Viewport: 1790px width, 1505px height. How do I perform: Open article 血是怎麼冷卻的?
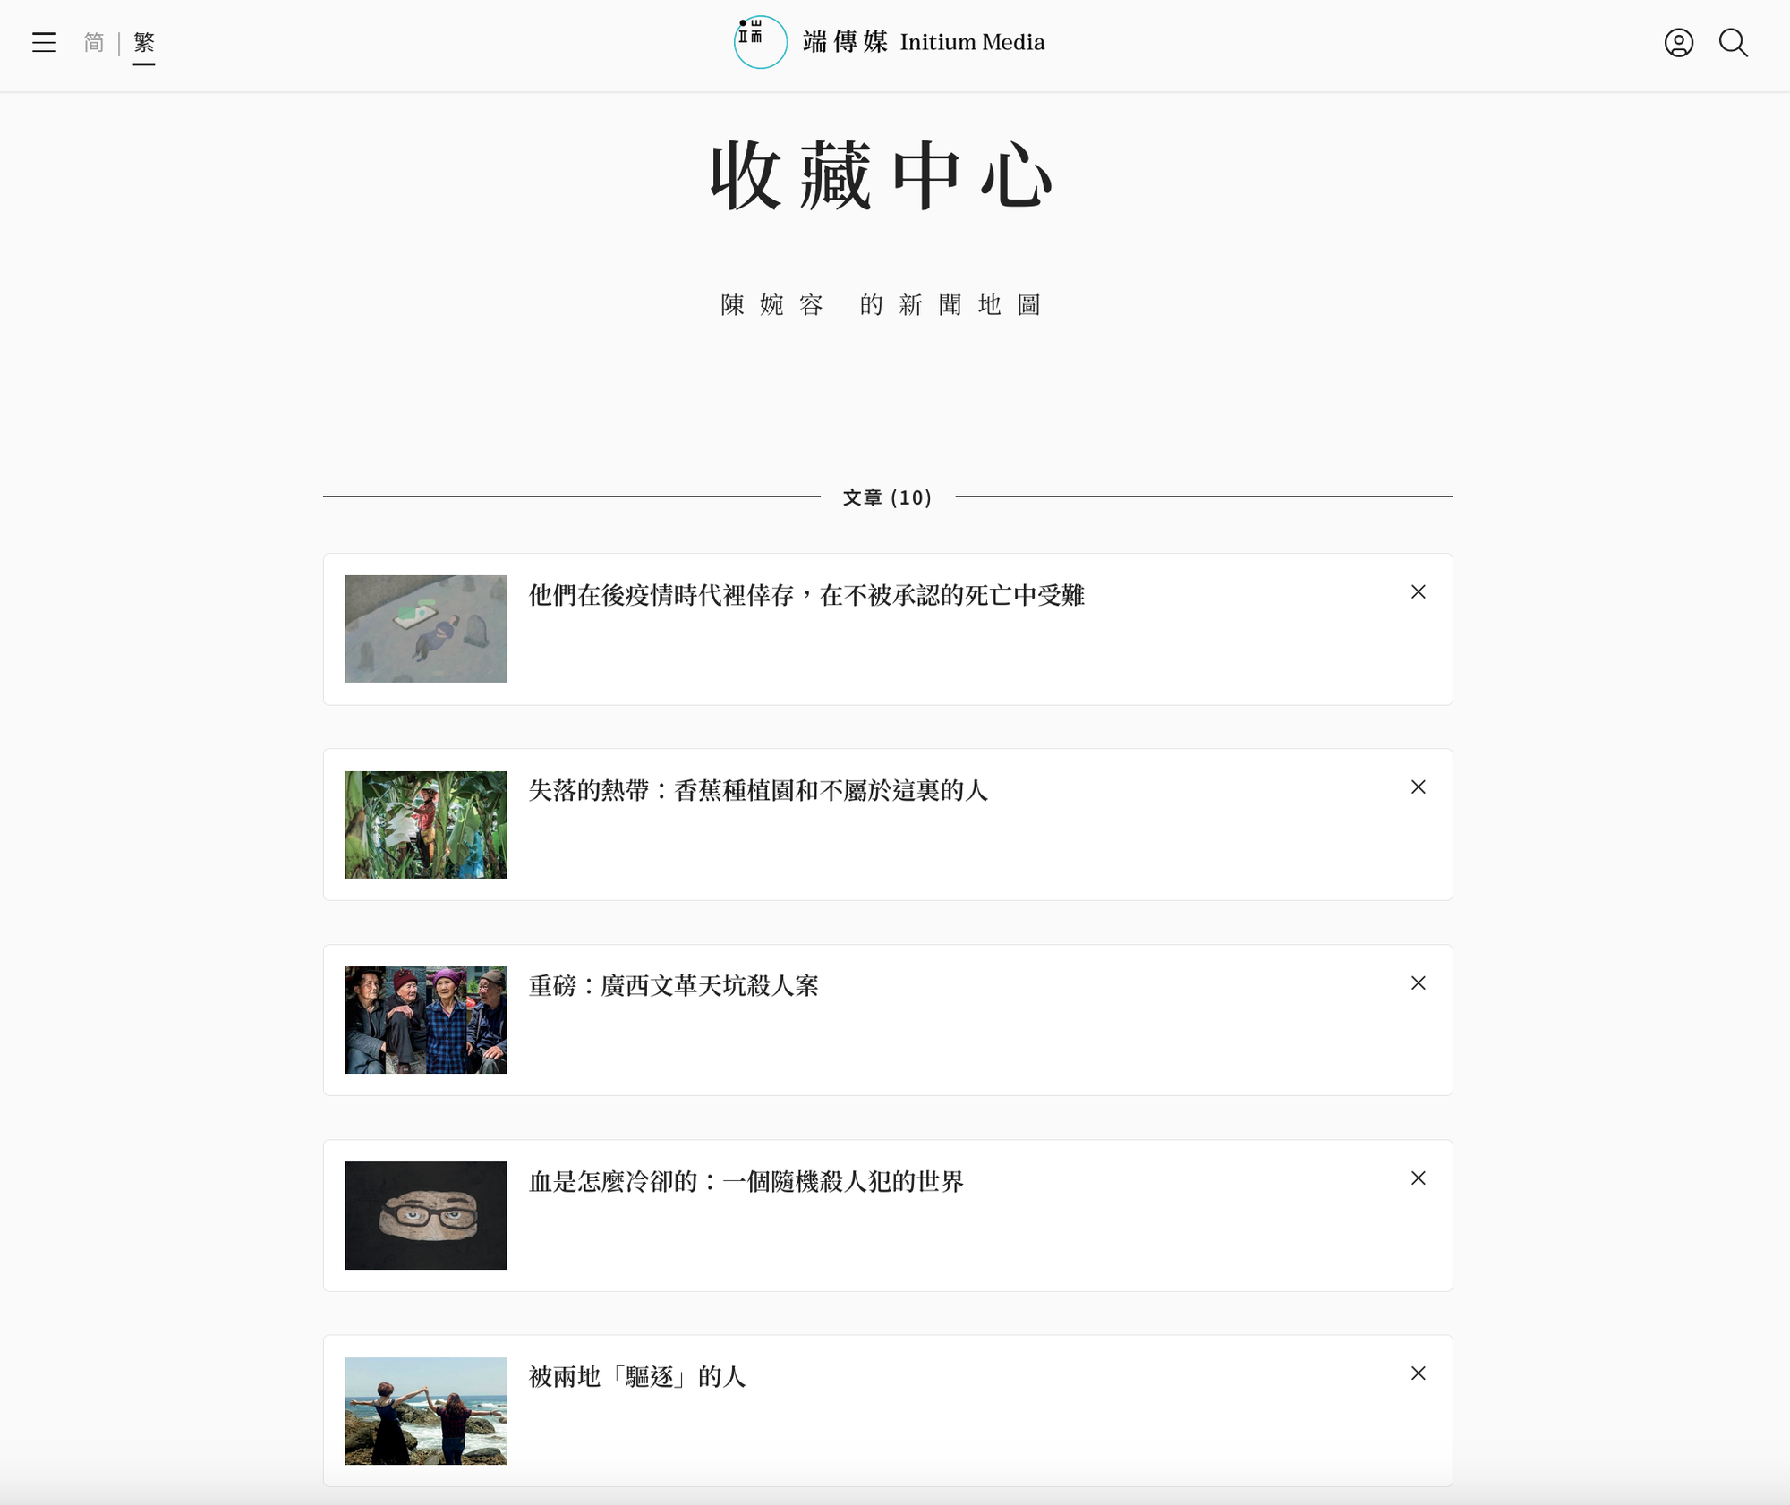(746, 1182)
